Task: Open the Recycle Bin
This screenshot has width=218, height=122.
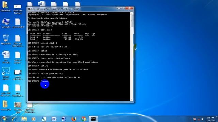Action: (6, 40)
